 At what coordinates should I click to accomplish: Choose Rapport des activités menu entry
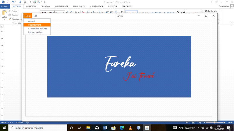[x=37, y=29]
